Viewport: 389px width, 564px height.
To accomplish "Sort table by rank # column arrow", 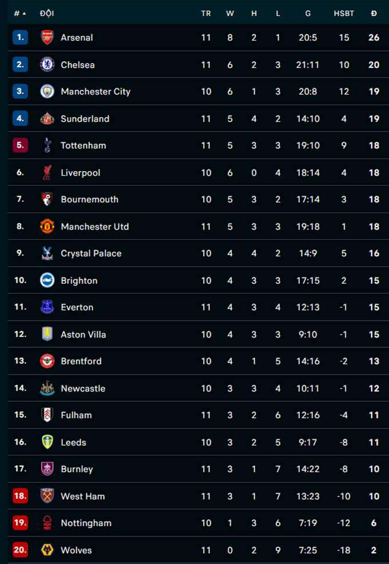I will tap(20, 13).
